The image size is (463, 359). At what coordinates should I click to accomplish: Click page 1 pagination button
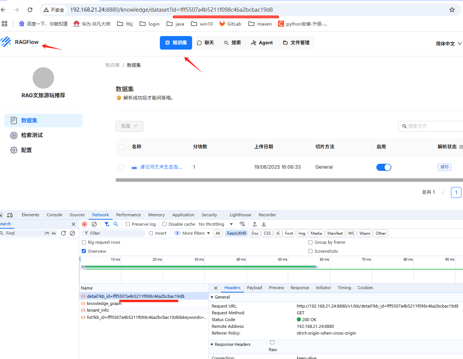pyautogui.click(x=456, y=192)
